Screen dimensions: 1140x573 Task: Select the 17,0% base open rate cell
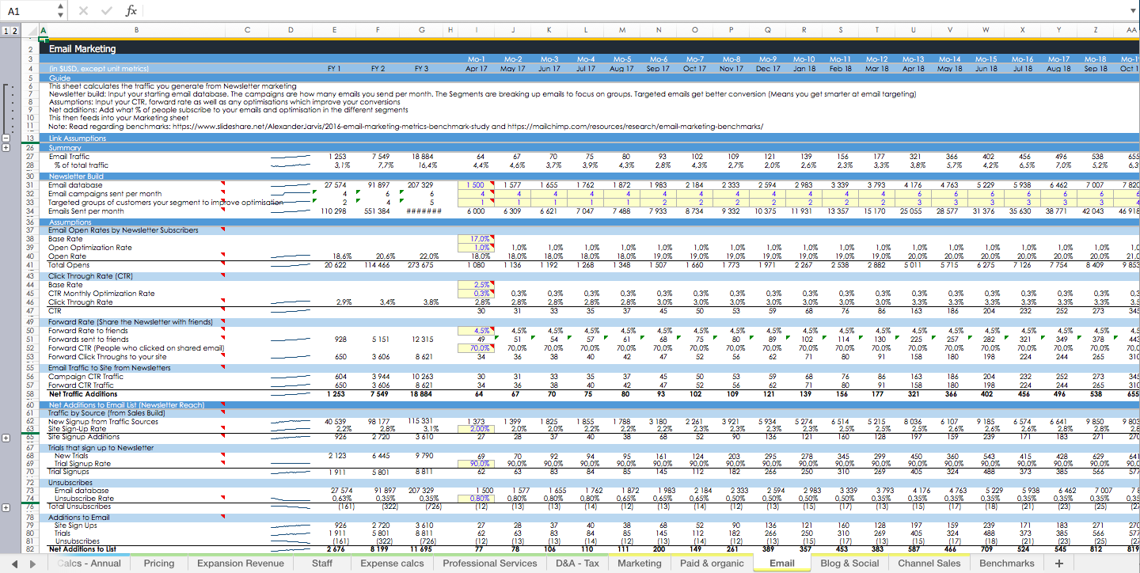[477, 238]
